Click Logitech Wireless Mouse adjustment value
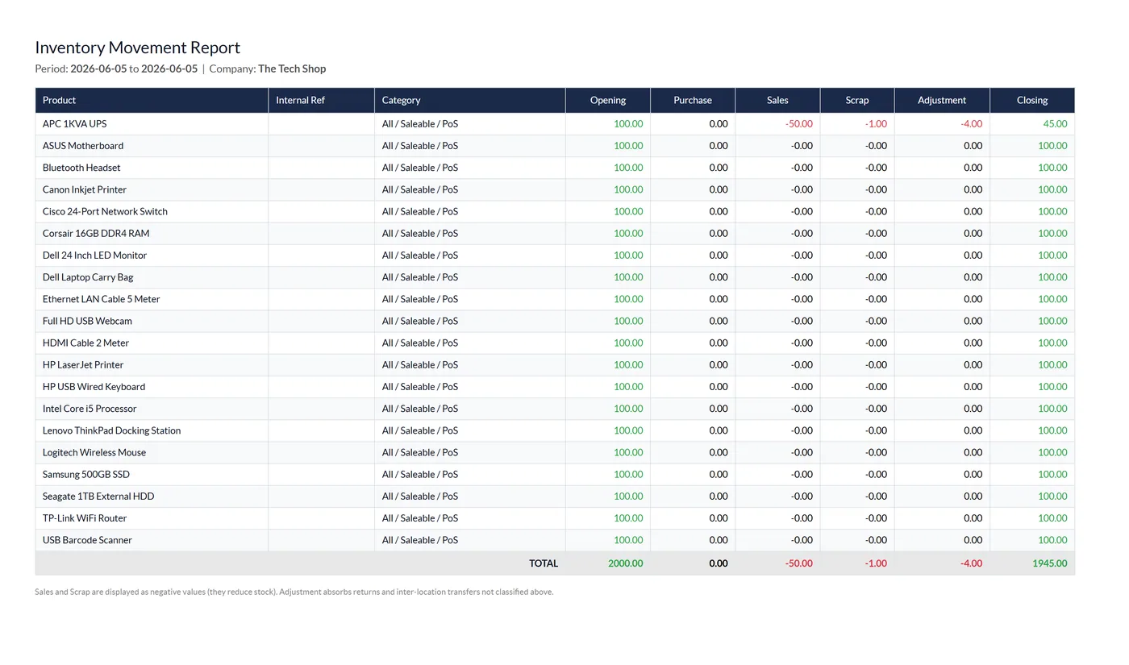The image size is (1129, 665). [x=973, y=452]
